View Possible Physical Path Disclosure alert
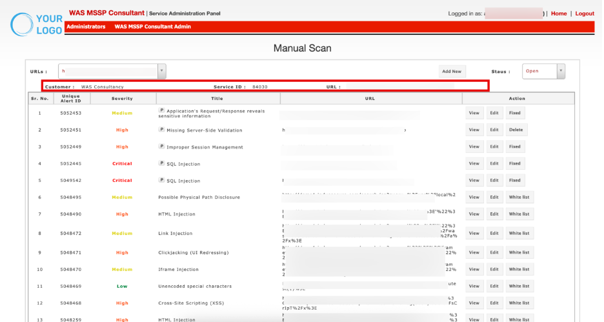 [x=474, y=197]
